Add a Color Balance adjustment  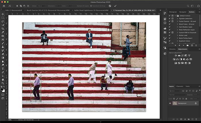[x=177, y=59]
